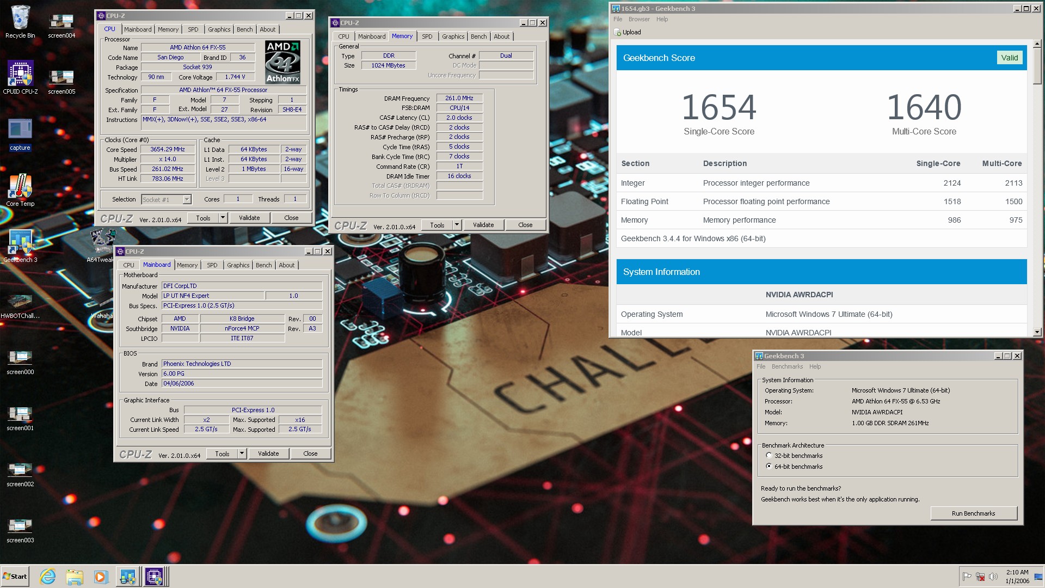This screenshot has height=588, width=1045.
Task: Switch to Geekbench taskbar button
Action: 128,577
